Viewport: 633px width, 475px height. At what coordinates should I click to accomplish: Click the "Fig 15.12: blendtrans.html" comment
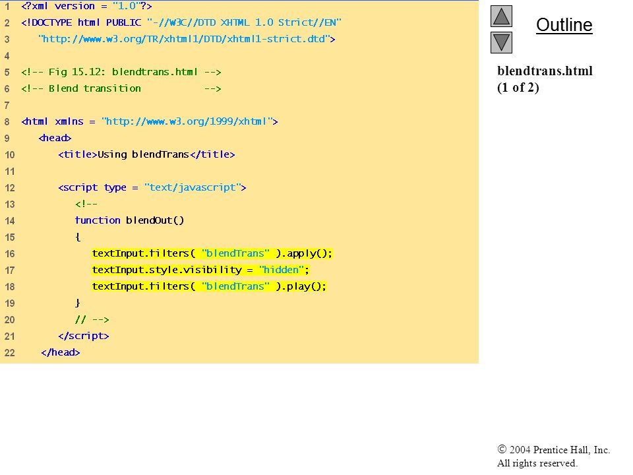pyautogui.click(x=121, y=73)
